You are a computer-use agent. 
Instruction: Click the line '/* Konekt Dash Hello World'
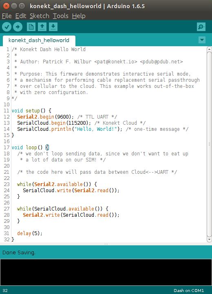point(49,49)
